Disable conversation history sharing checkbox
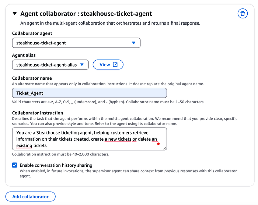The image size is (258, 205). point(14,165)
